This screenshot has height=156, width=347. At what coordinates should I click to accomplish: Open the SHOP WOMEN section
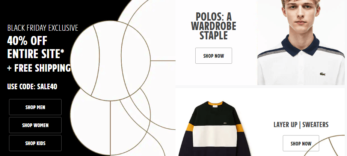click(35, 125)
